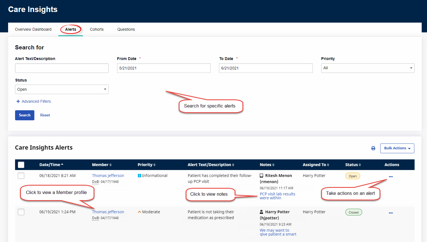Open print view using the printer icon
Viewport: 427px width, 242px height.
click(373, 148)
